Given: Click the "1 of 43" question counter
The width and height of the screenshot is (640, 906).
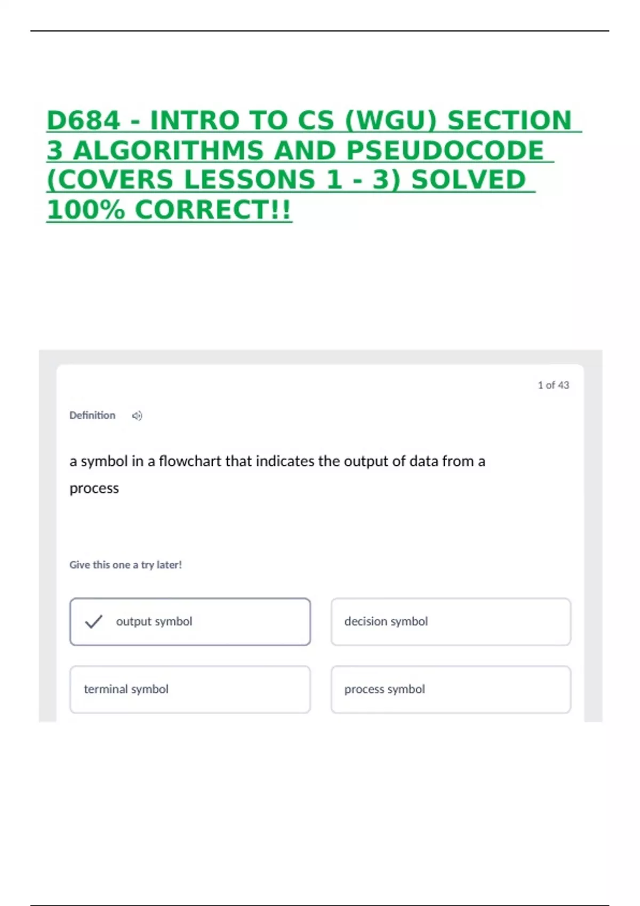Looking at the screenshot, I should point(553,385).
